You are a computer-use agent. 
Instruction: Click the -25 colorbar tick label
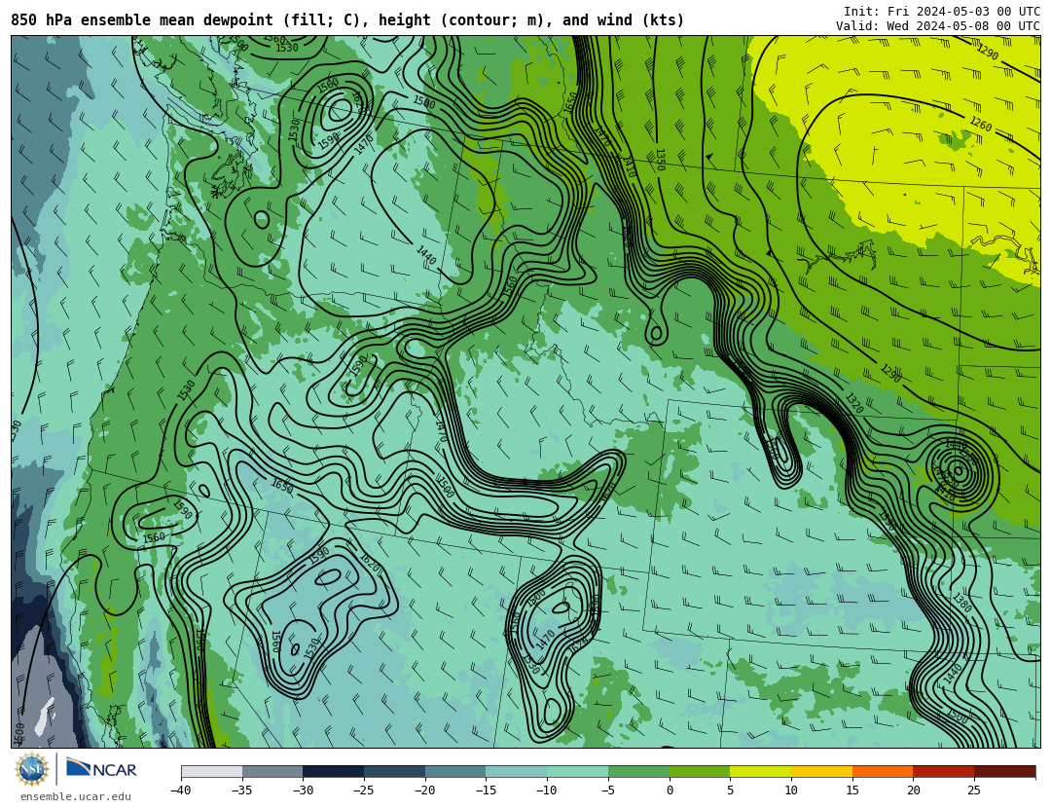pyautogui.click(x=363, y=791)
